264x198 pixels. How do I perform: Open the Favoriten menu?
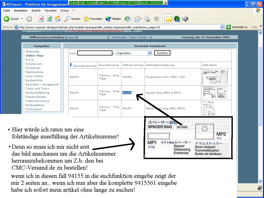point(51,11)
